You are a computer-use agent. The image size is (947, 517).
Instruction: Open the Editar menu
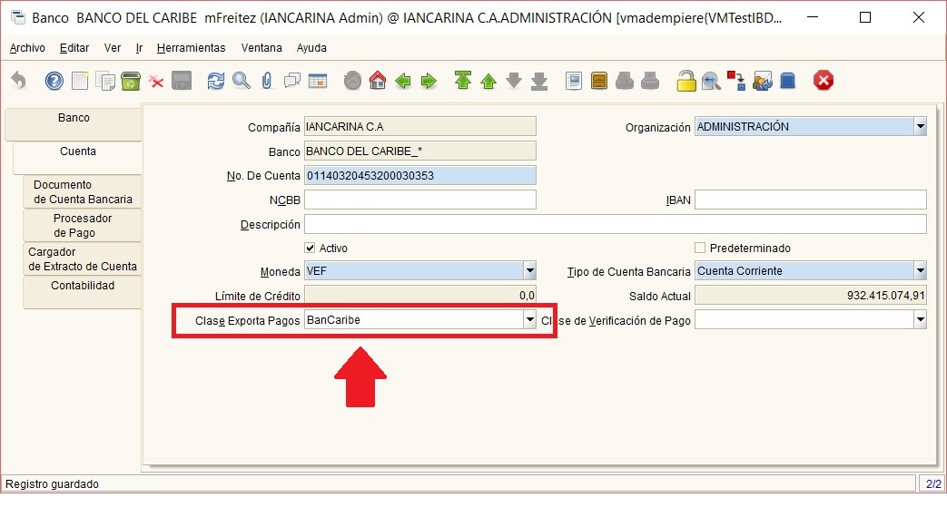[x=74, y=48]
